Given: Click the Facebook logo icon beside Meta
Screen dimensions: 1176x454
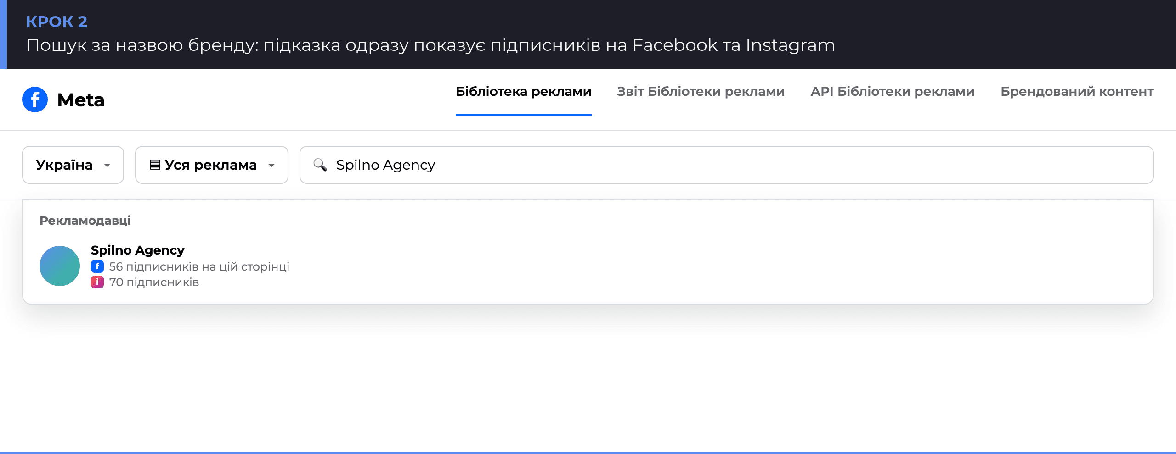Looking at the screenshot, I should 35,100.
